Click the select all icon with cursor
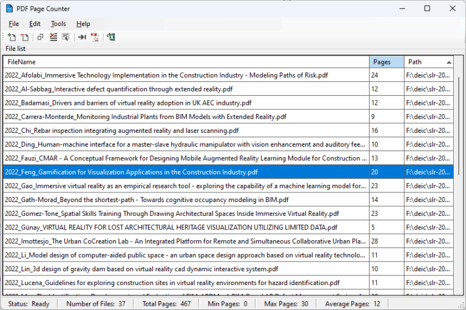Screen dimensions: 466x310 click(x=66, y=37)
